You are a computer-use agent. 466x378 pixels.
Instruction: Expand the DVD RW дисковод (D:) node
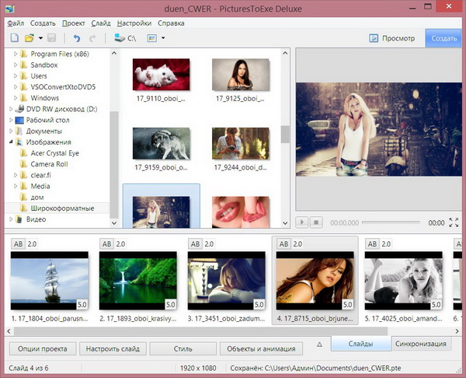point(11,109)
